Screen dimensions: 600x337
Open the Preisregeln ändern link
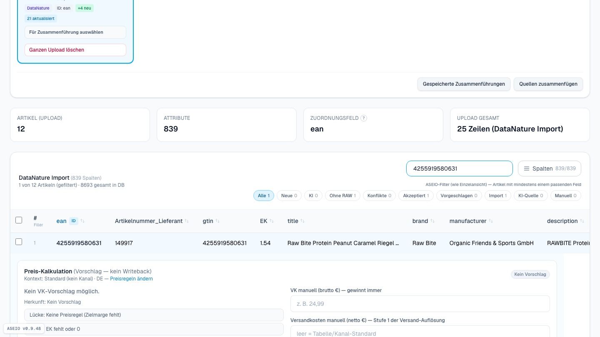pos(131,279)
